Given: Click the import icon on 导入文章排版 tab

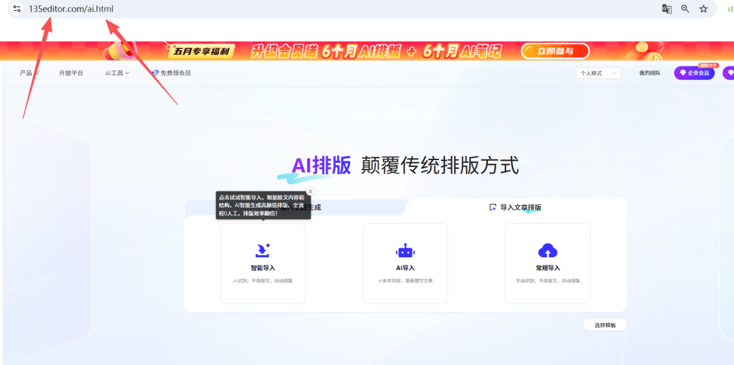Looking at the screenshot, I should [493, 207].
